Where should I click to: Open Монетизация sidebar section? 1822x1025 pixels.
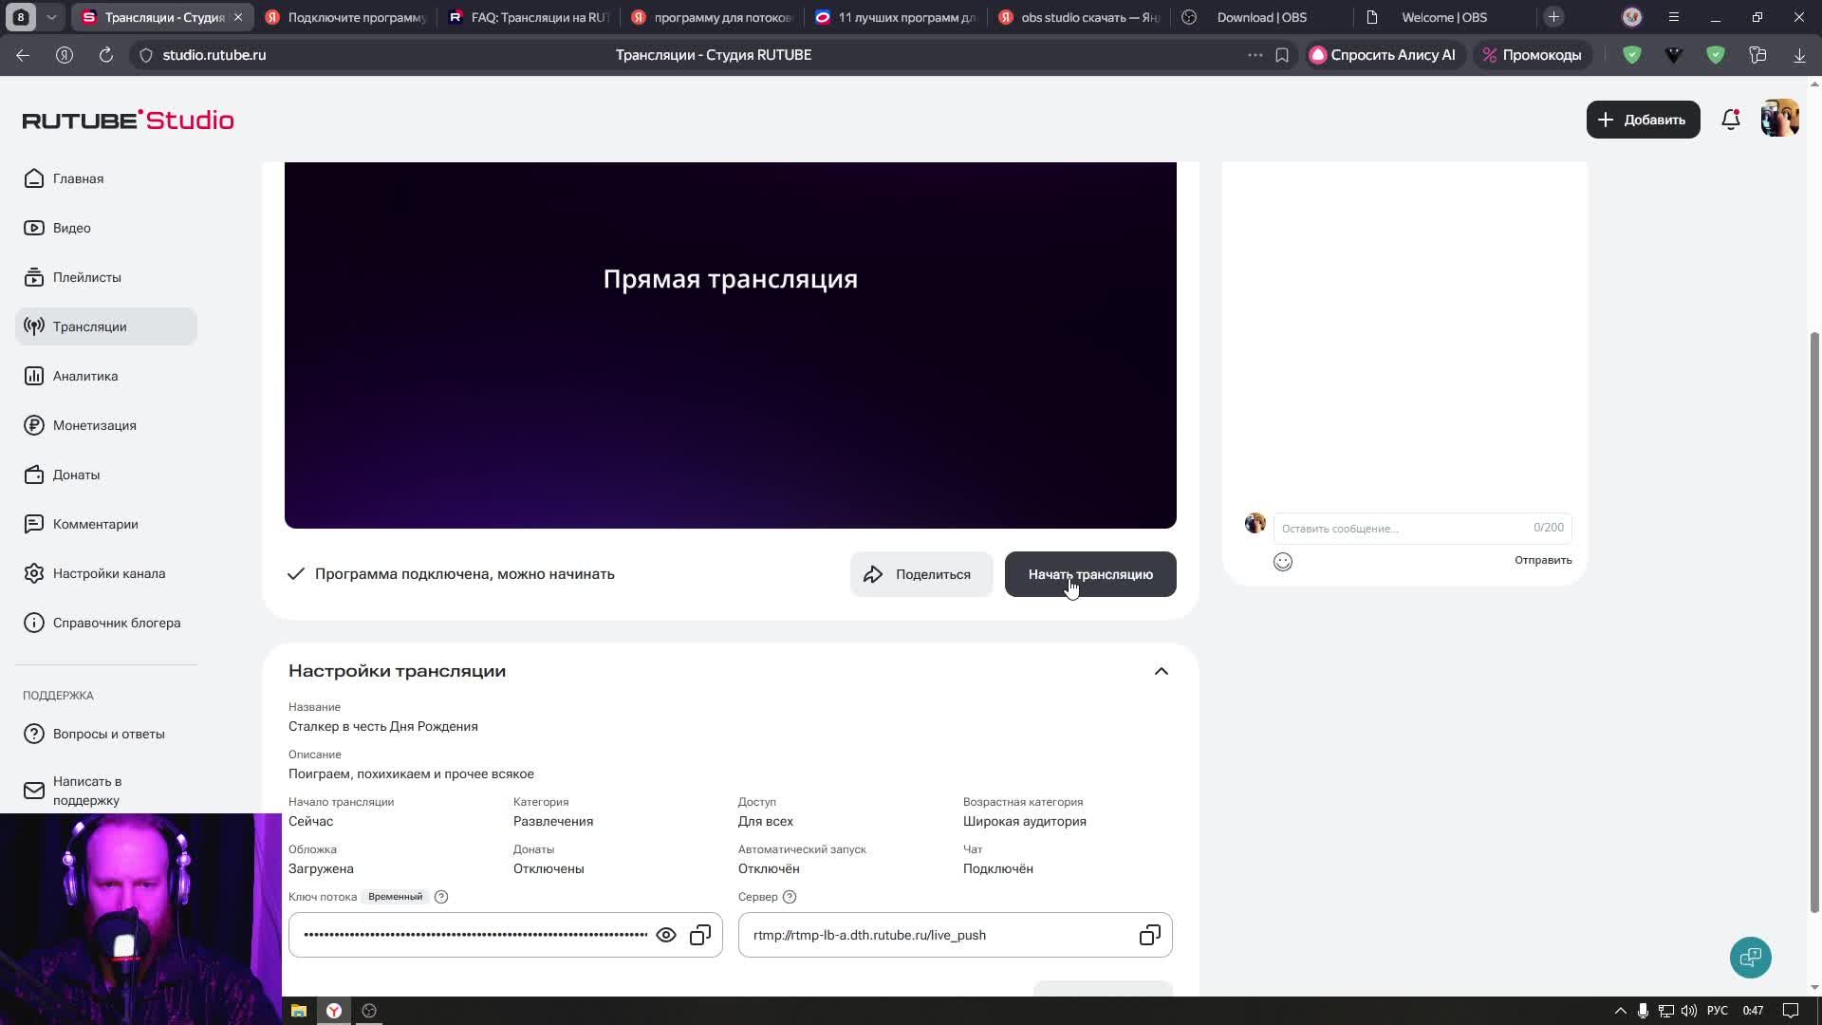(x=94, y=425)
